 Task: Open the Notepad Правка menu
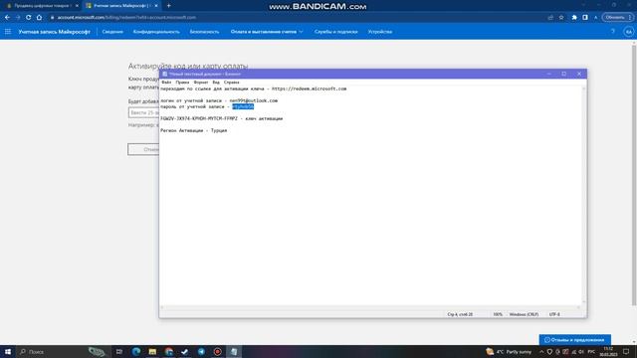coord(182,83)
